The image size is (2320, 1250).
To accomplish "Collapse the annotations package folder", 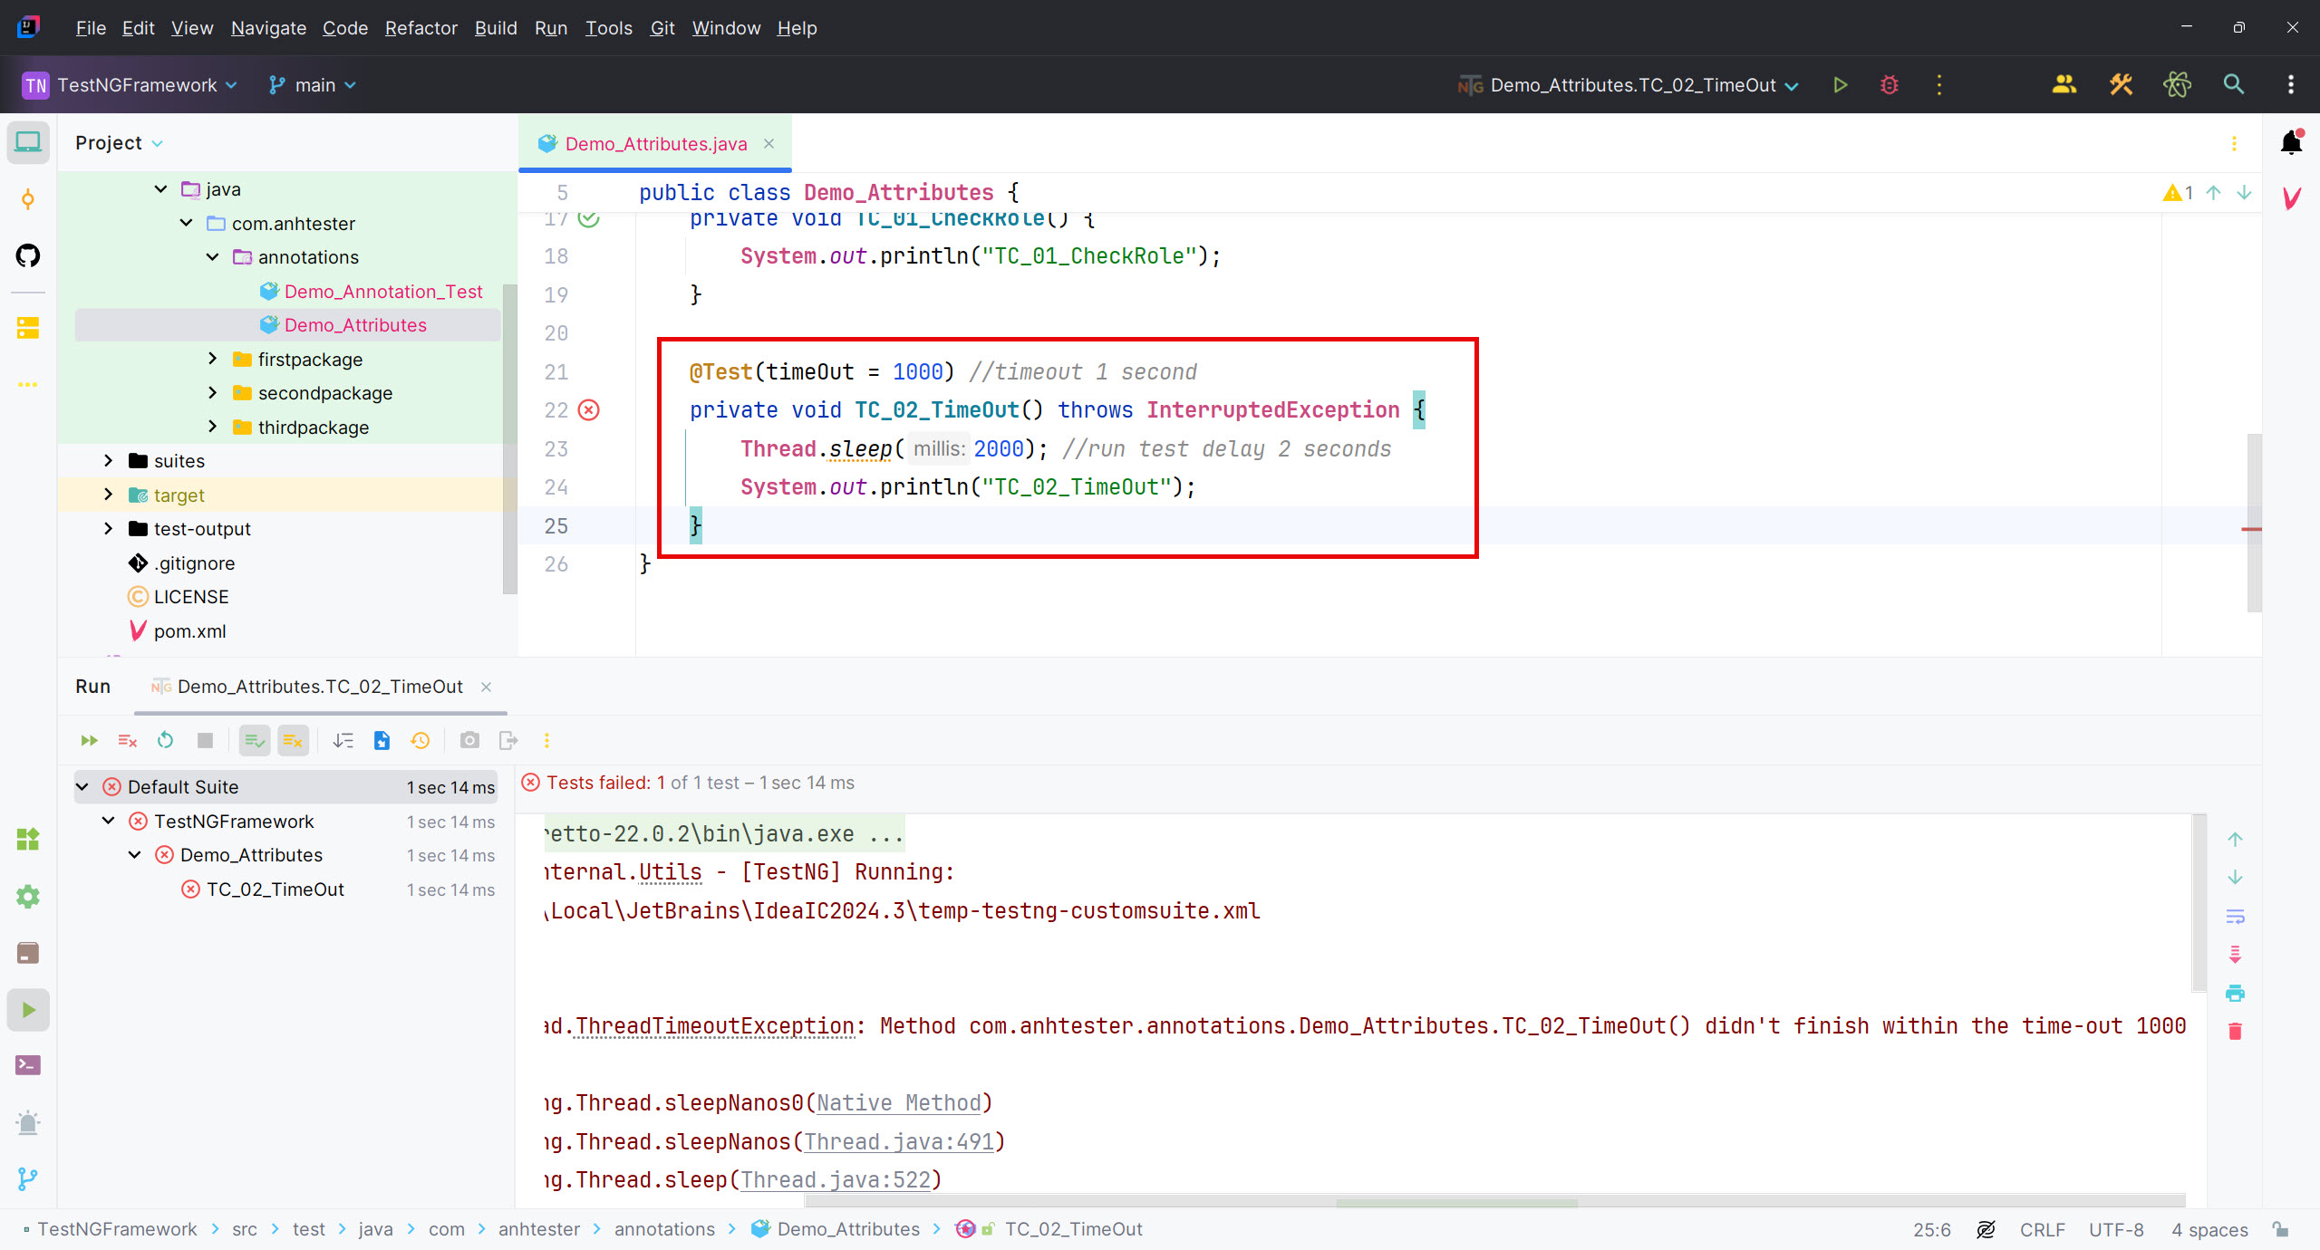I will click(212, 257).
